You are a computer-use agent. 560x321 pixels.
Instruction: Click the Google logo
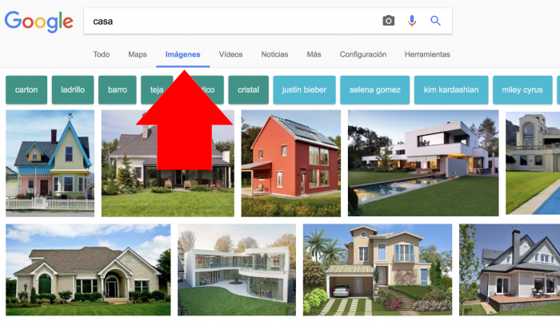(39, 22)
